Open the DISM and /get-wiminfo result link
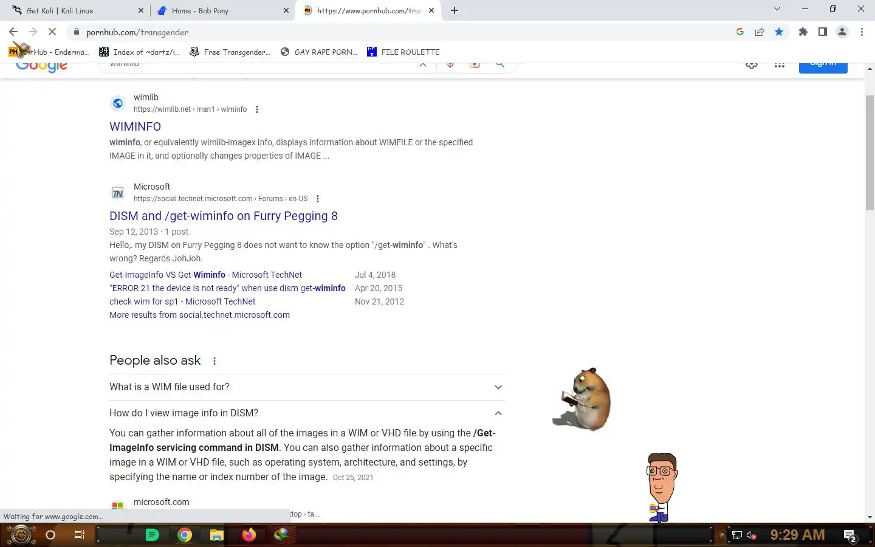Viewport: 875px width, 547px height. point(224,216)
